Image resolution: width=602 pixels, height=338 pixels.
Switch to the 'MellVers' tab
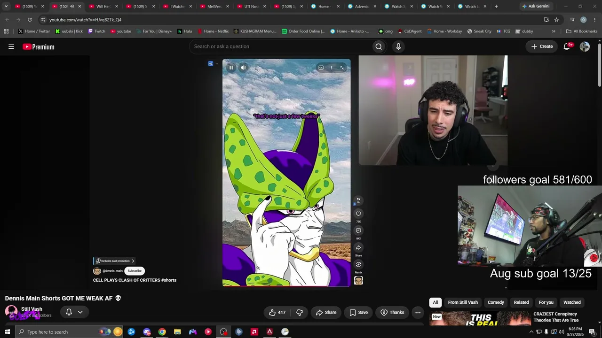pos(214,6)
